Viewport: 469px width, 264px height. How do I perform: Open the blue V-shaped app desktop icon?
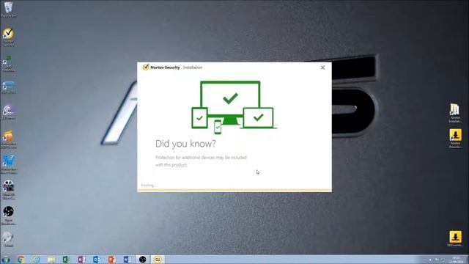coord(8,164)
